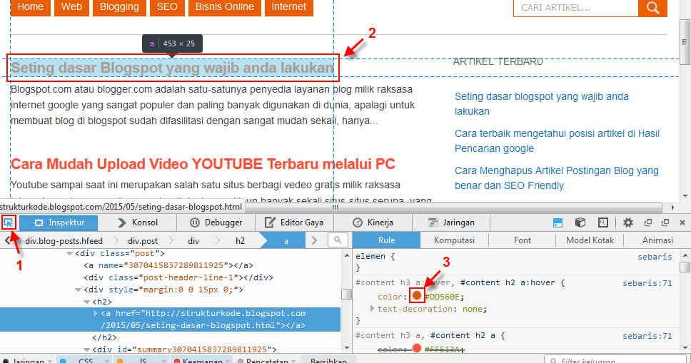Select the Model Kotak sidebar tab
Image resolution: width=691 pixels, height=363 pixels.
(590, 240)
